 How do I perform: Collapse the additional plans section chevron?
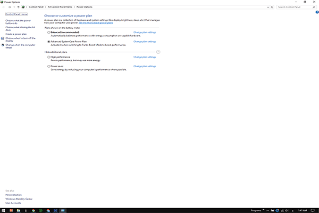tap(158, 52)
